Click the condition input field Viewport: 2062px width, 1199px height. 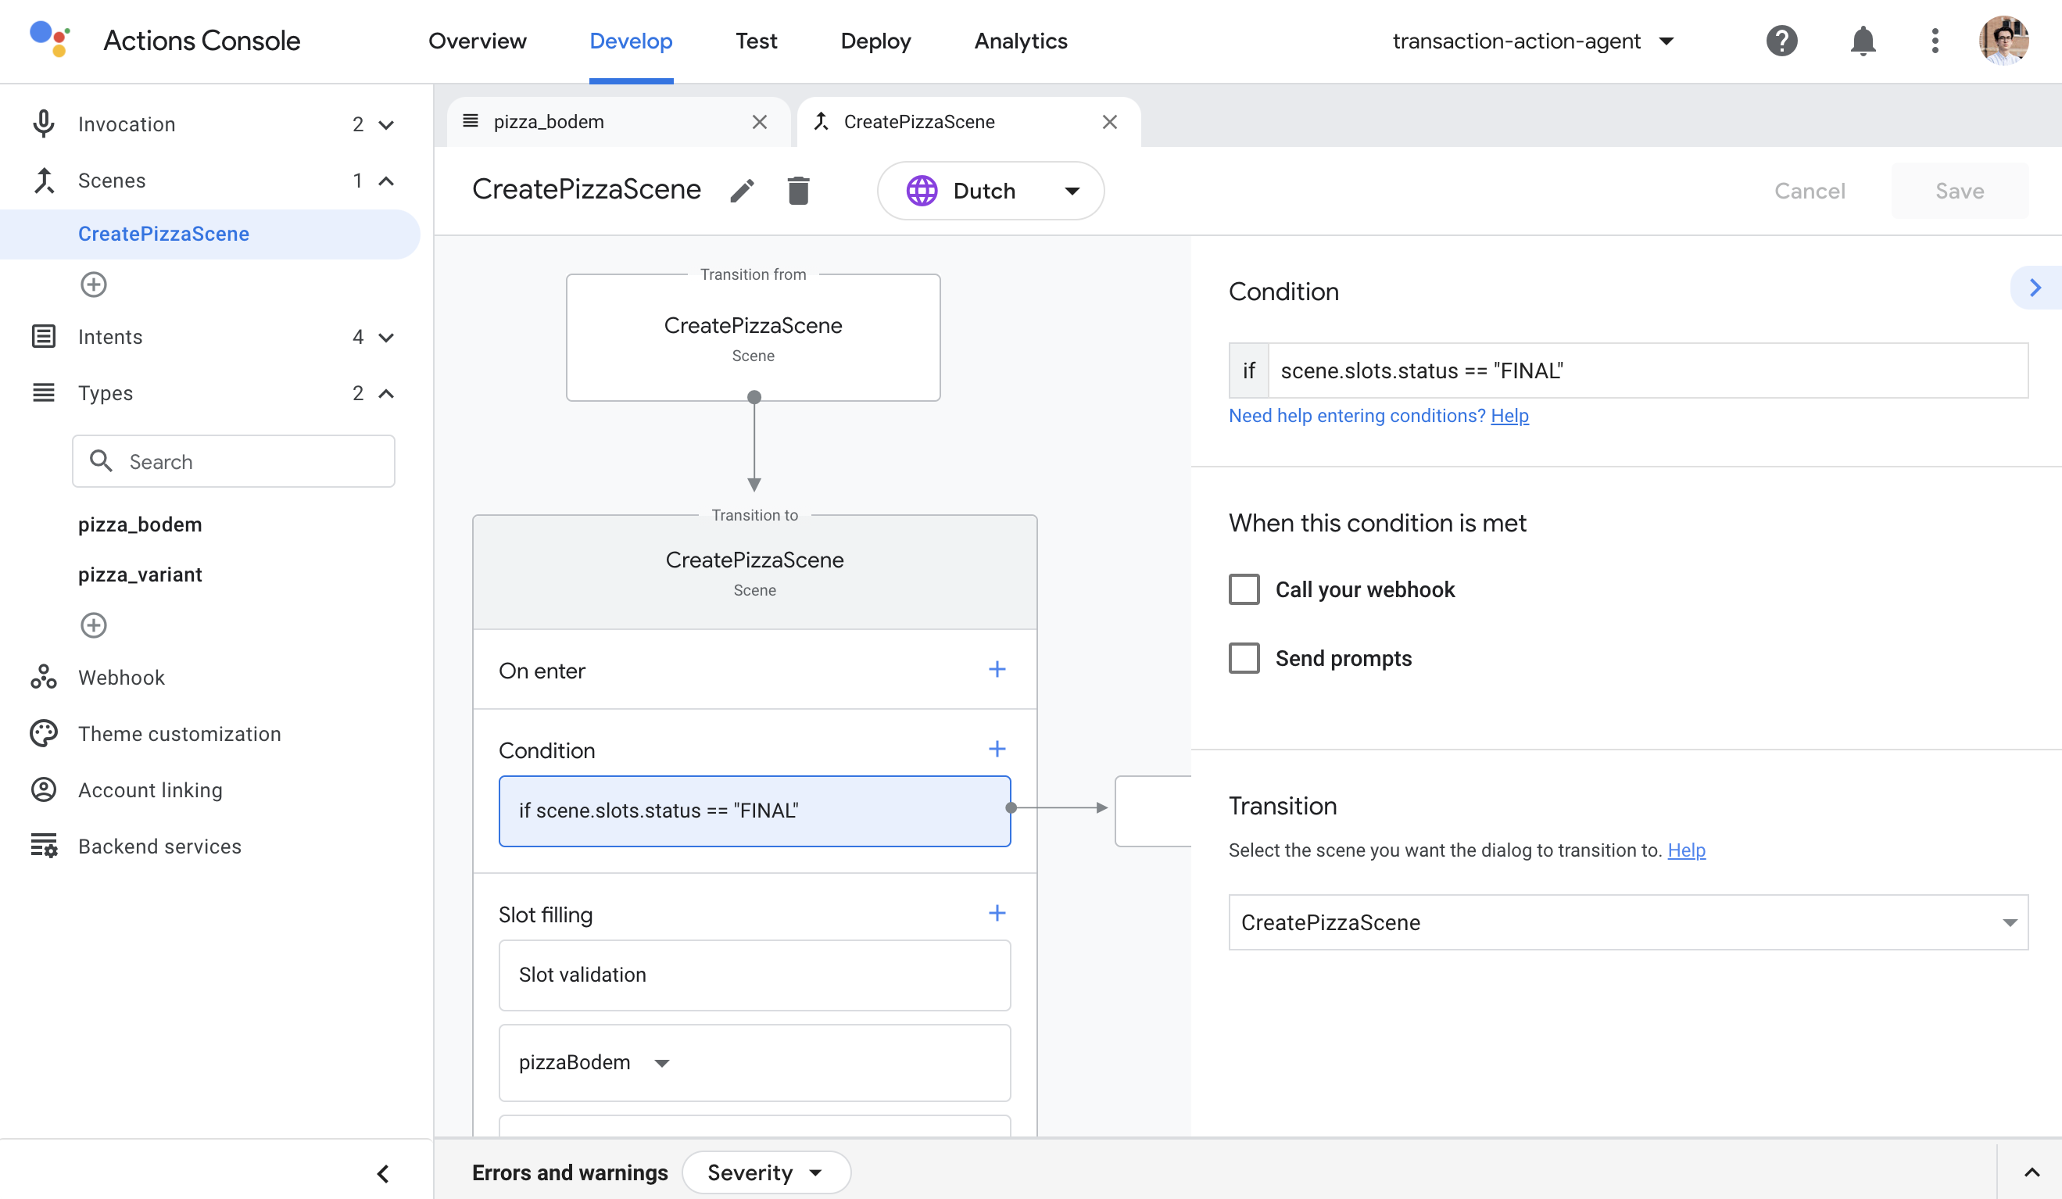[x=1644, y=371]
